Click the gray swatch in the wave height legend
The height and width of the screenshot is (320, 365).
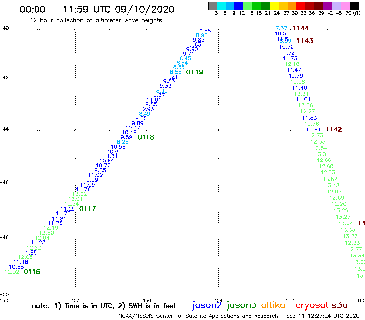click(x=213, y=6)
